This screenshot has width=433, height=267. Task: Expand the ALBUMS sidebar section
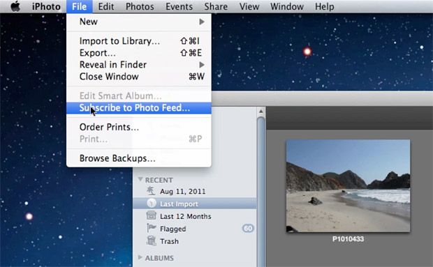140,258
